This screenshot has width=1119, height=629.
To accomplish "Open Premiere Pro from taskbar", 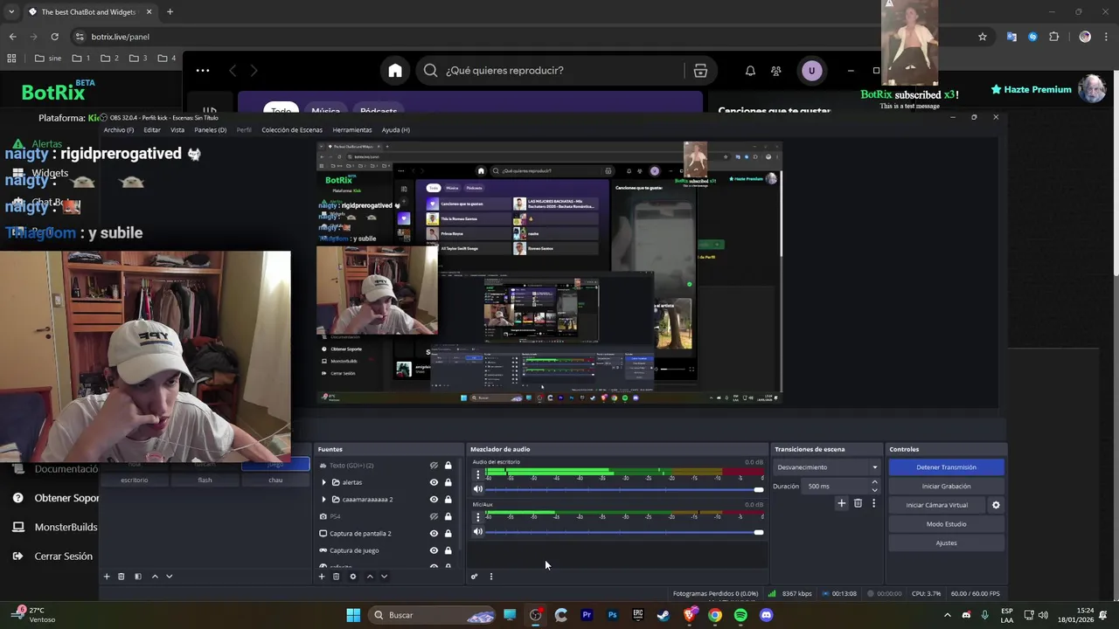I will pos(587,615).
